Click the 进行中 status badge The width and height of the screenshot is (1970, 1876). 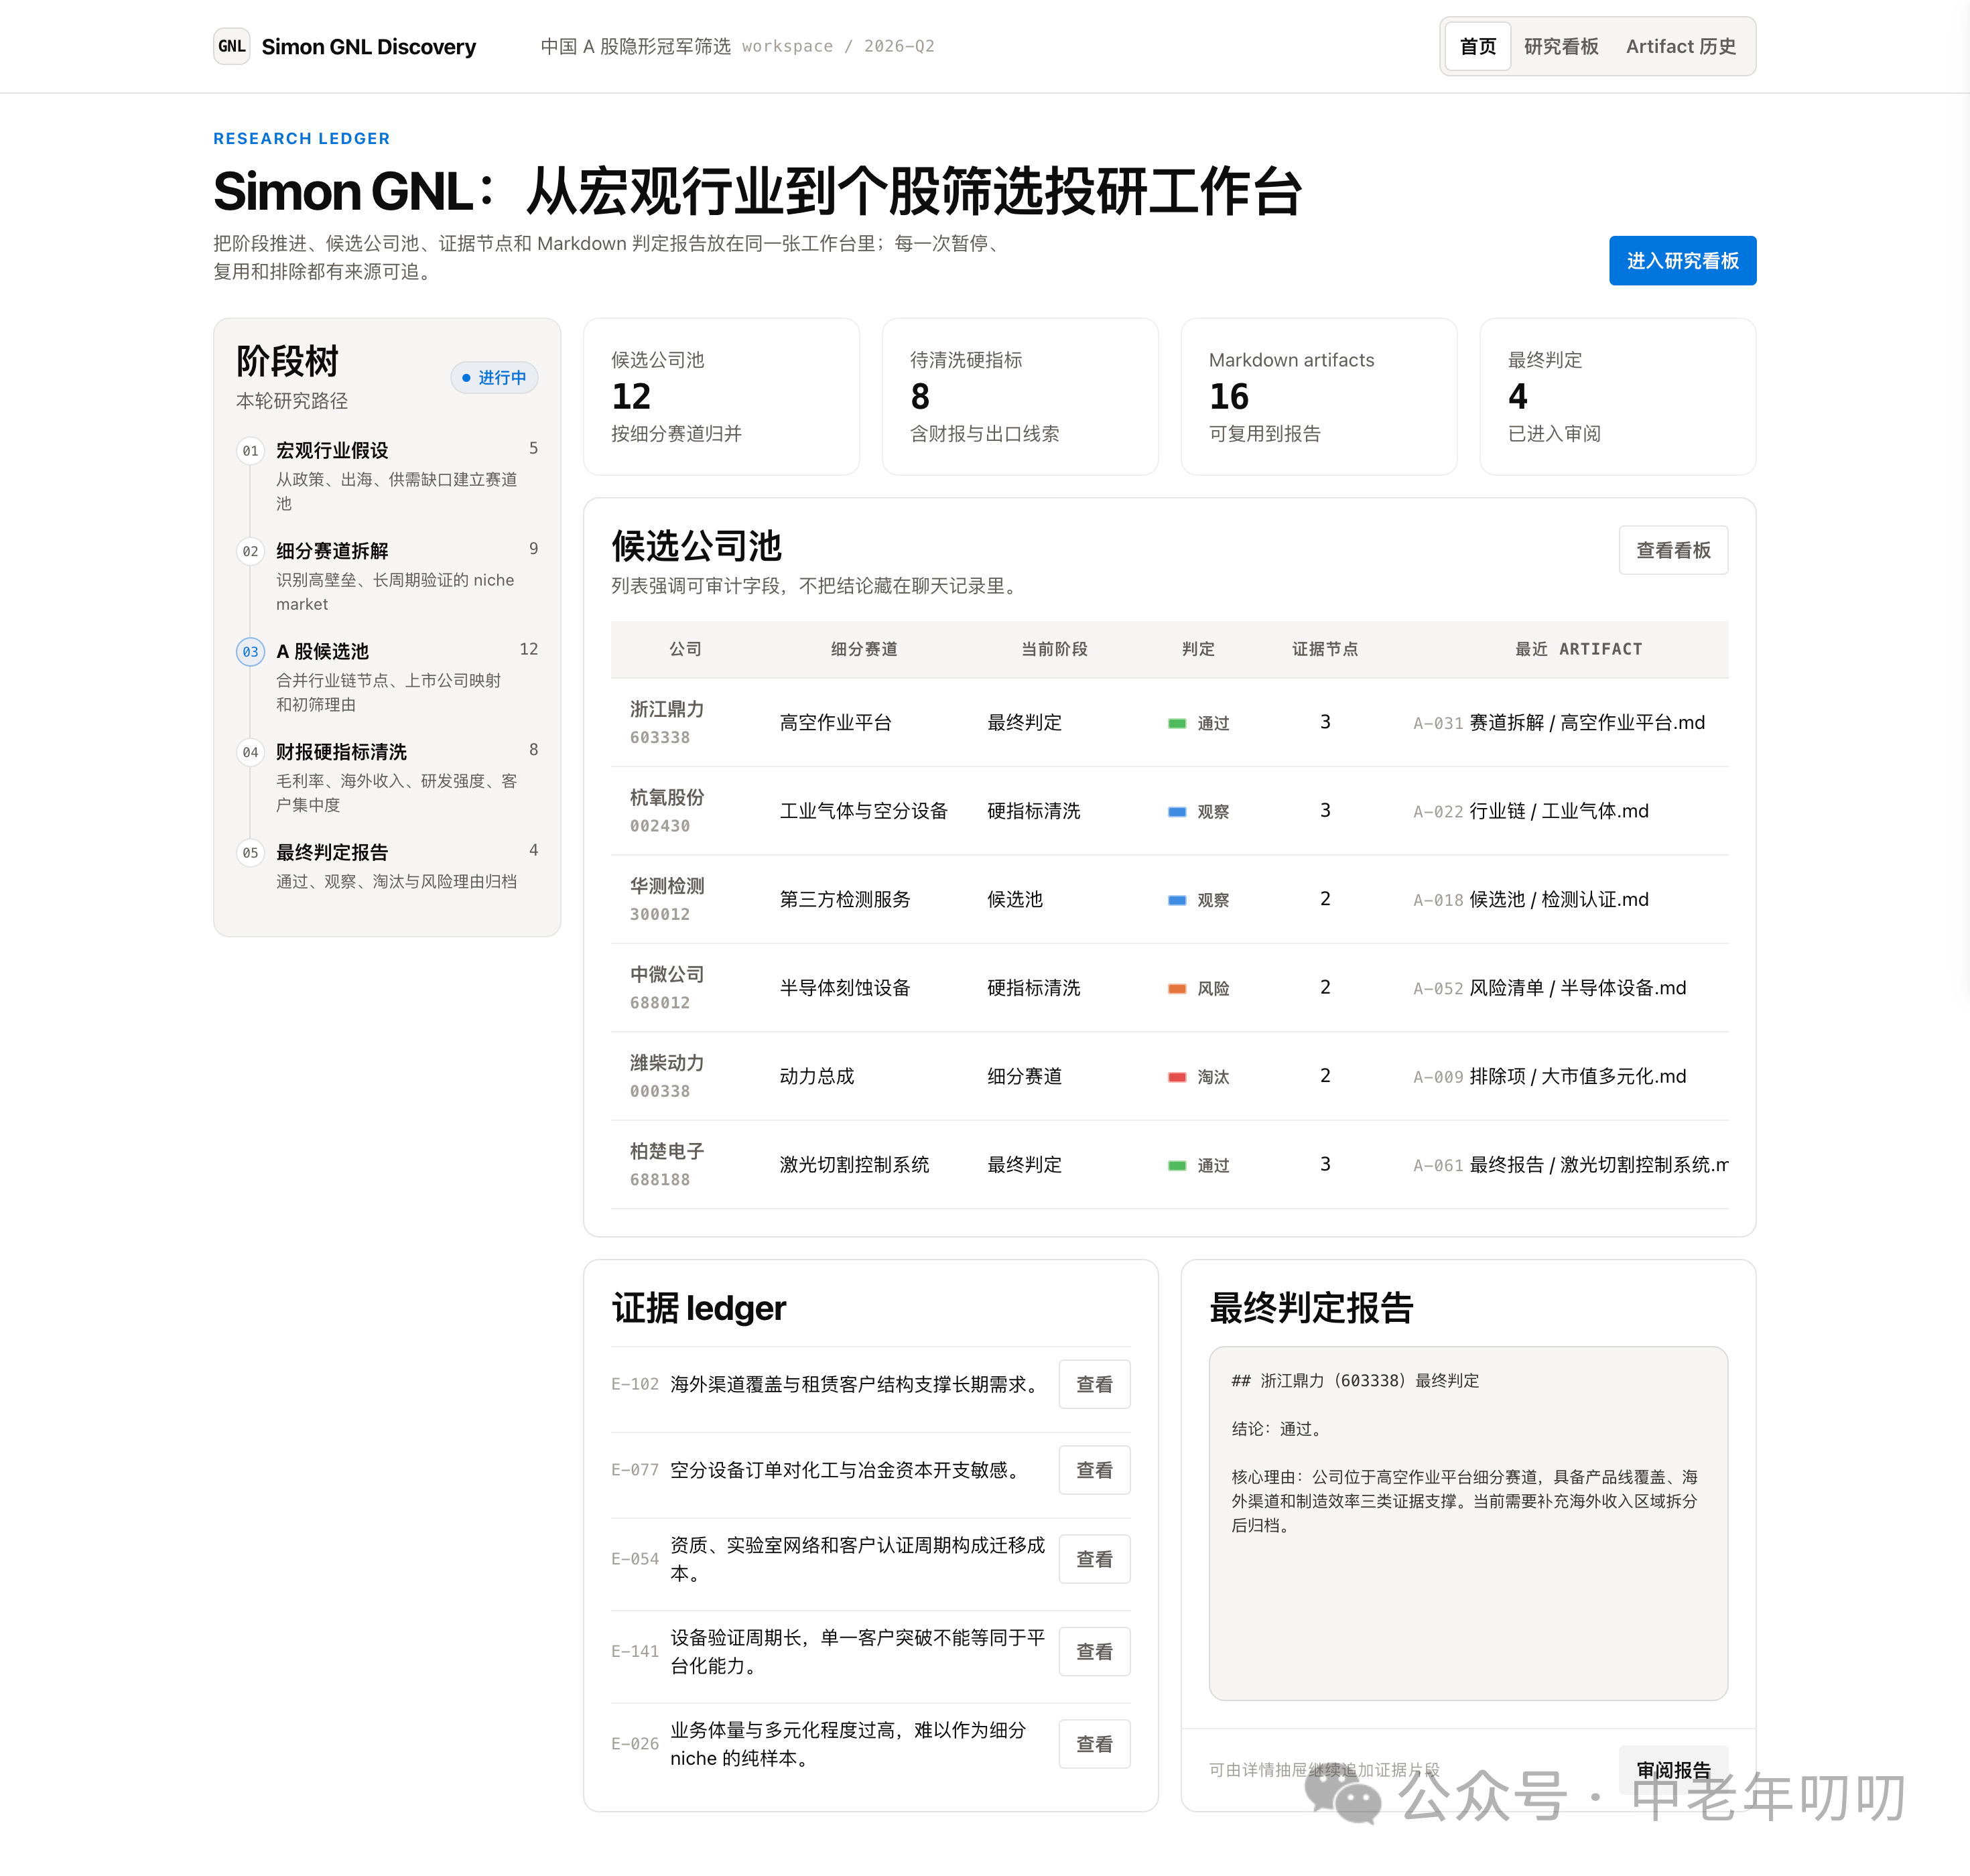[x=494, y=377]
